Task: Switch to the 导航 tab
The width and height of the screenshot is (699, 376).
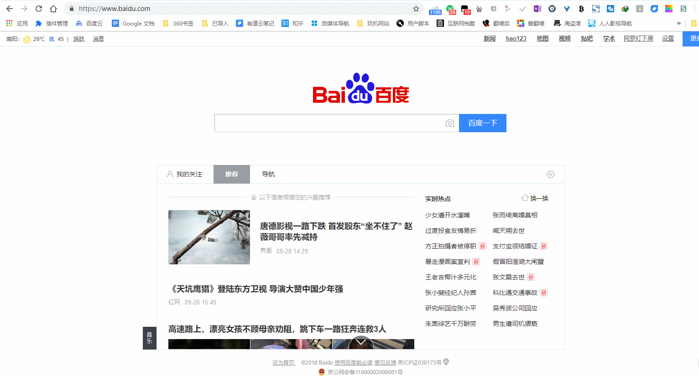Action: 268,174
